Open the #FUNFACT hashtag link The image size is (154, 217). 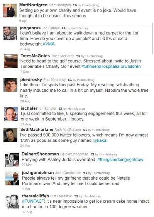point(33,201)
